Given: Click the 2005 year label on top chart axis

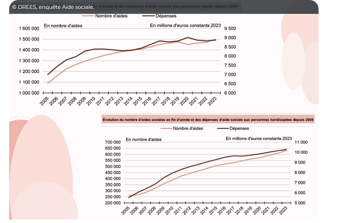Looking at the screenshot, I should point(44,101).
